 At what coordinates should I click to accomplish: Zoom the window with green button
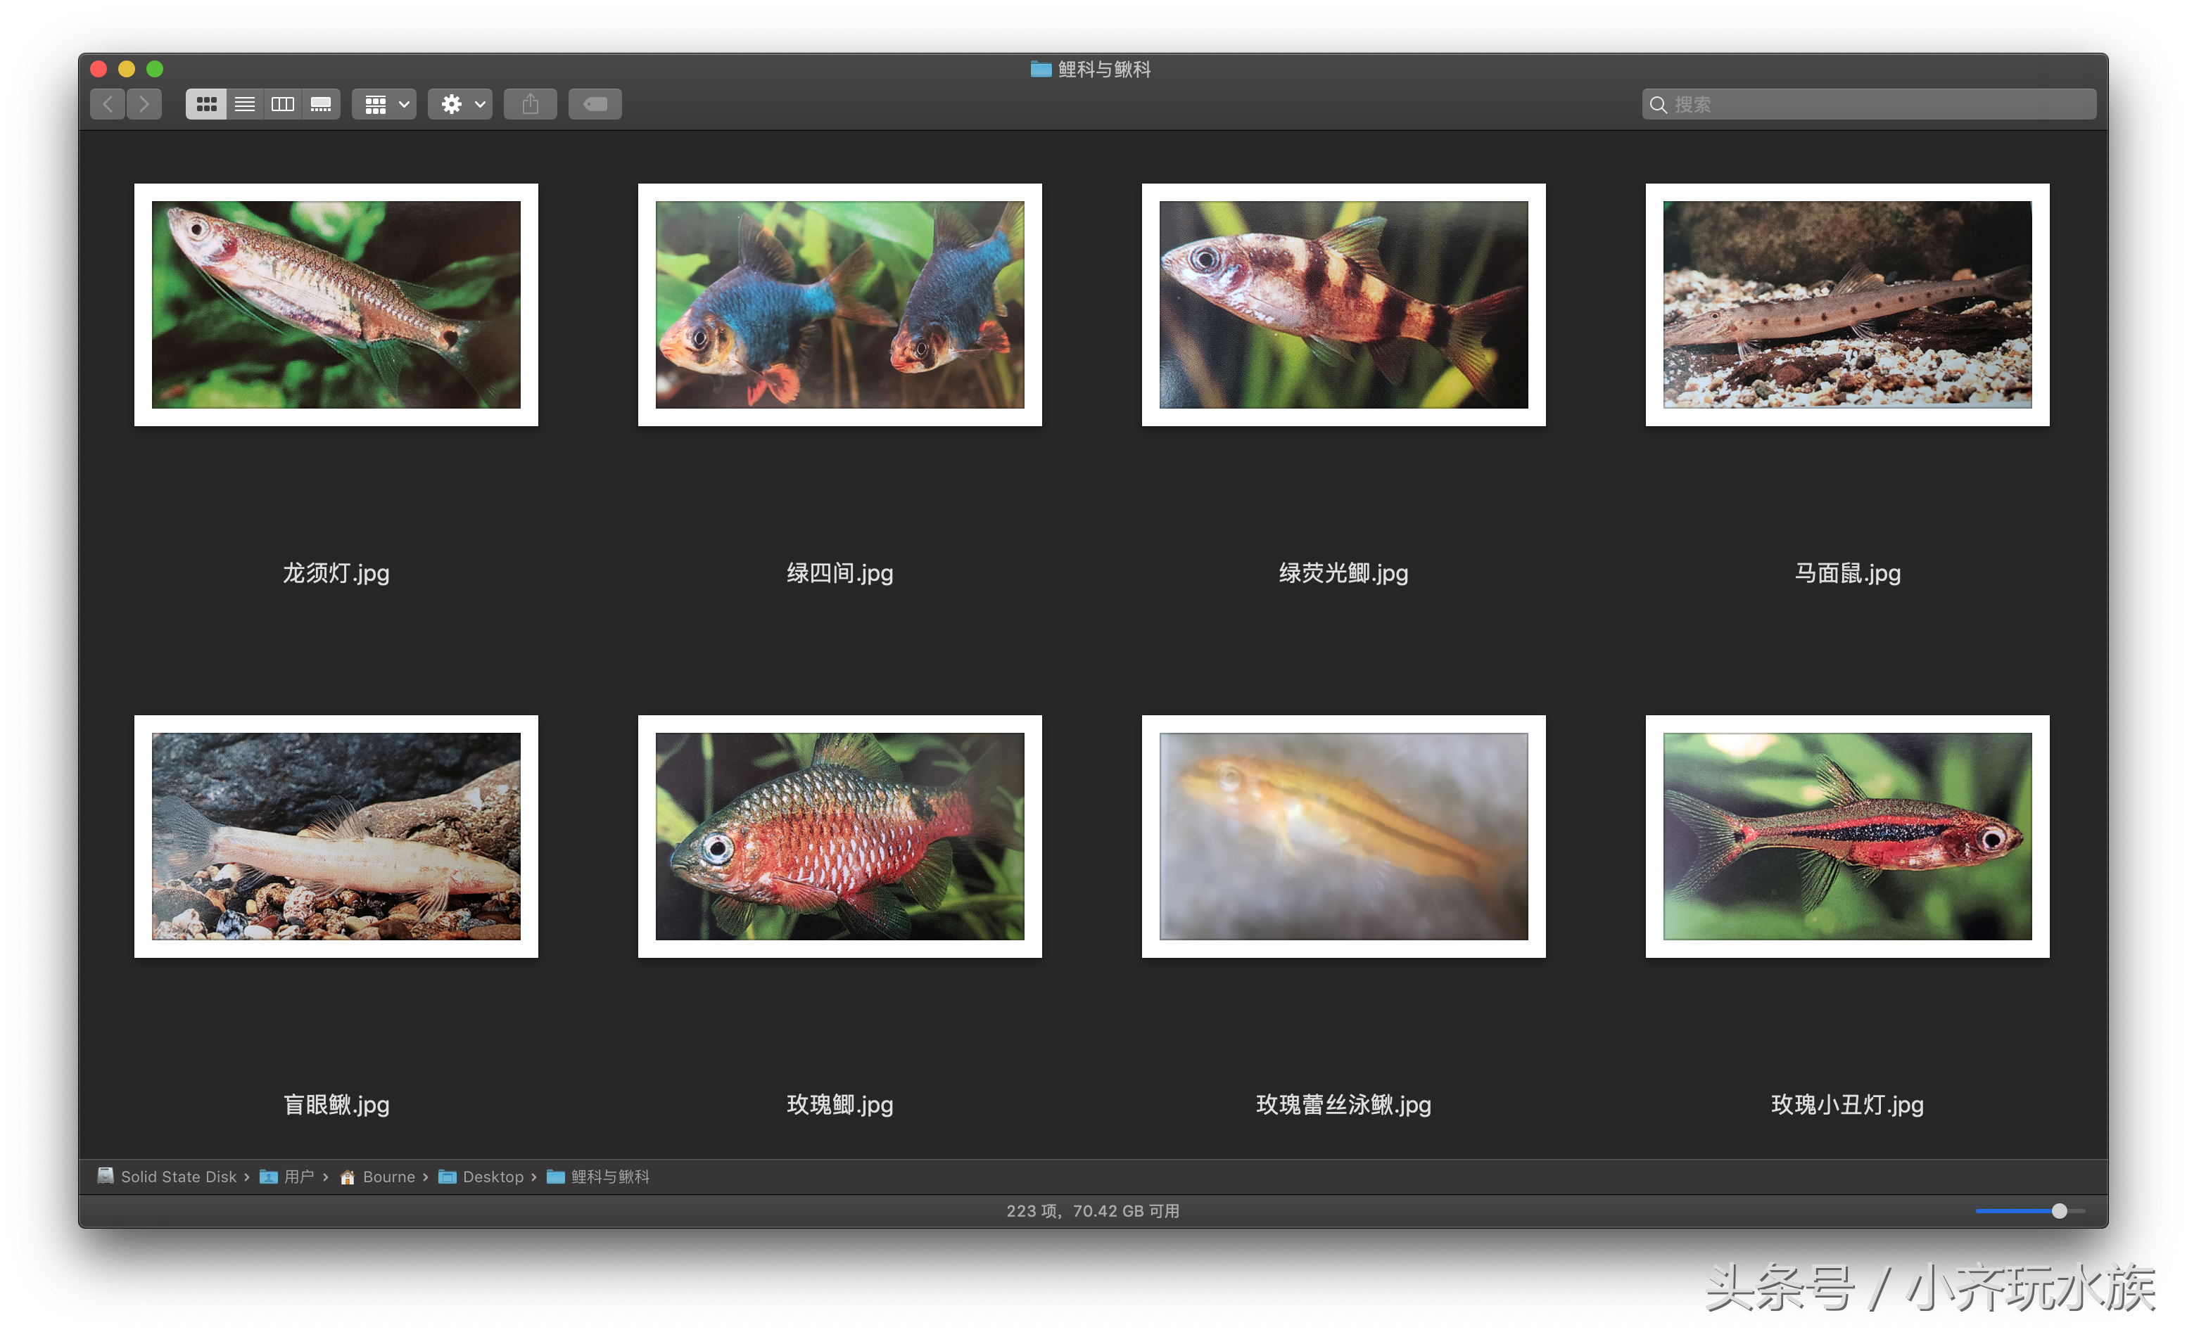tap(154, 69)
